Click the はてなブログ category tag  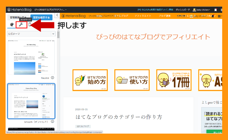tap(83, 126)
